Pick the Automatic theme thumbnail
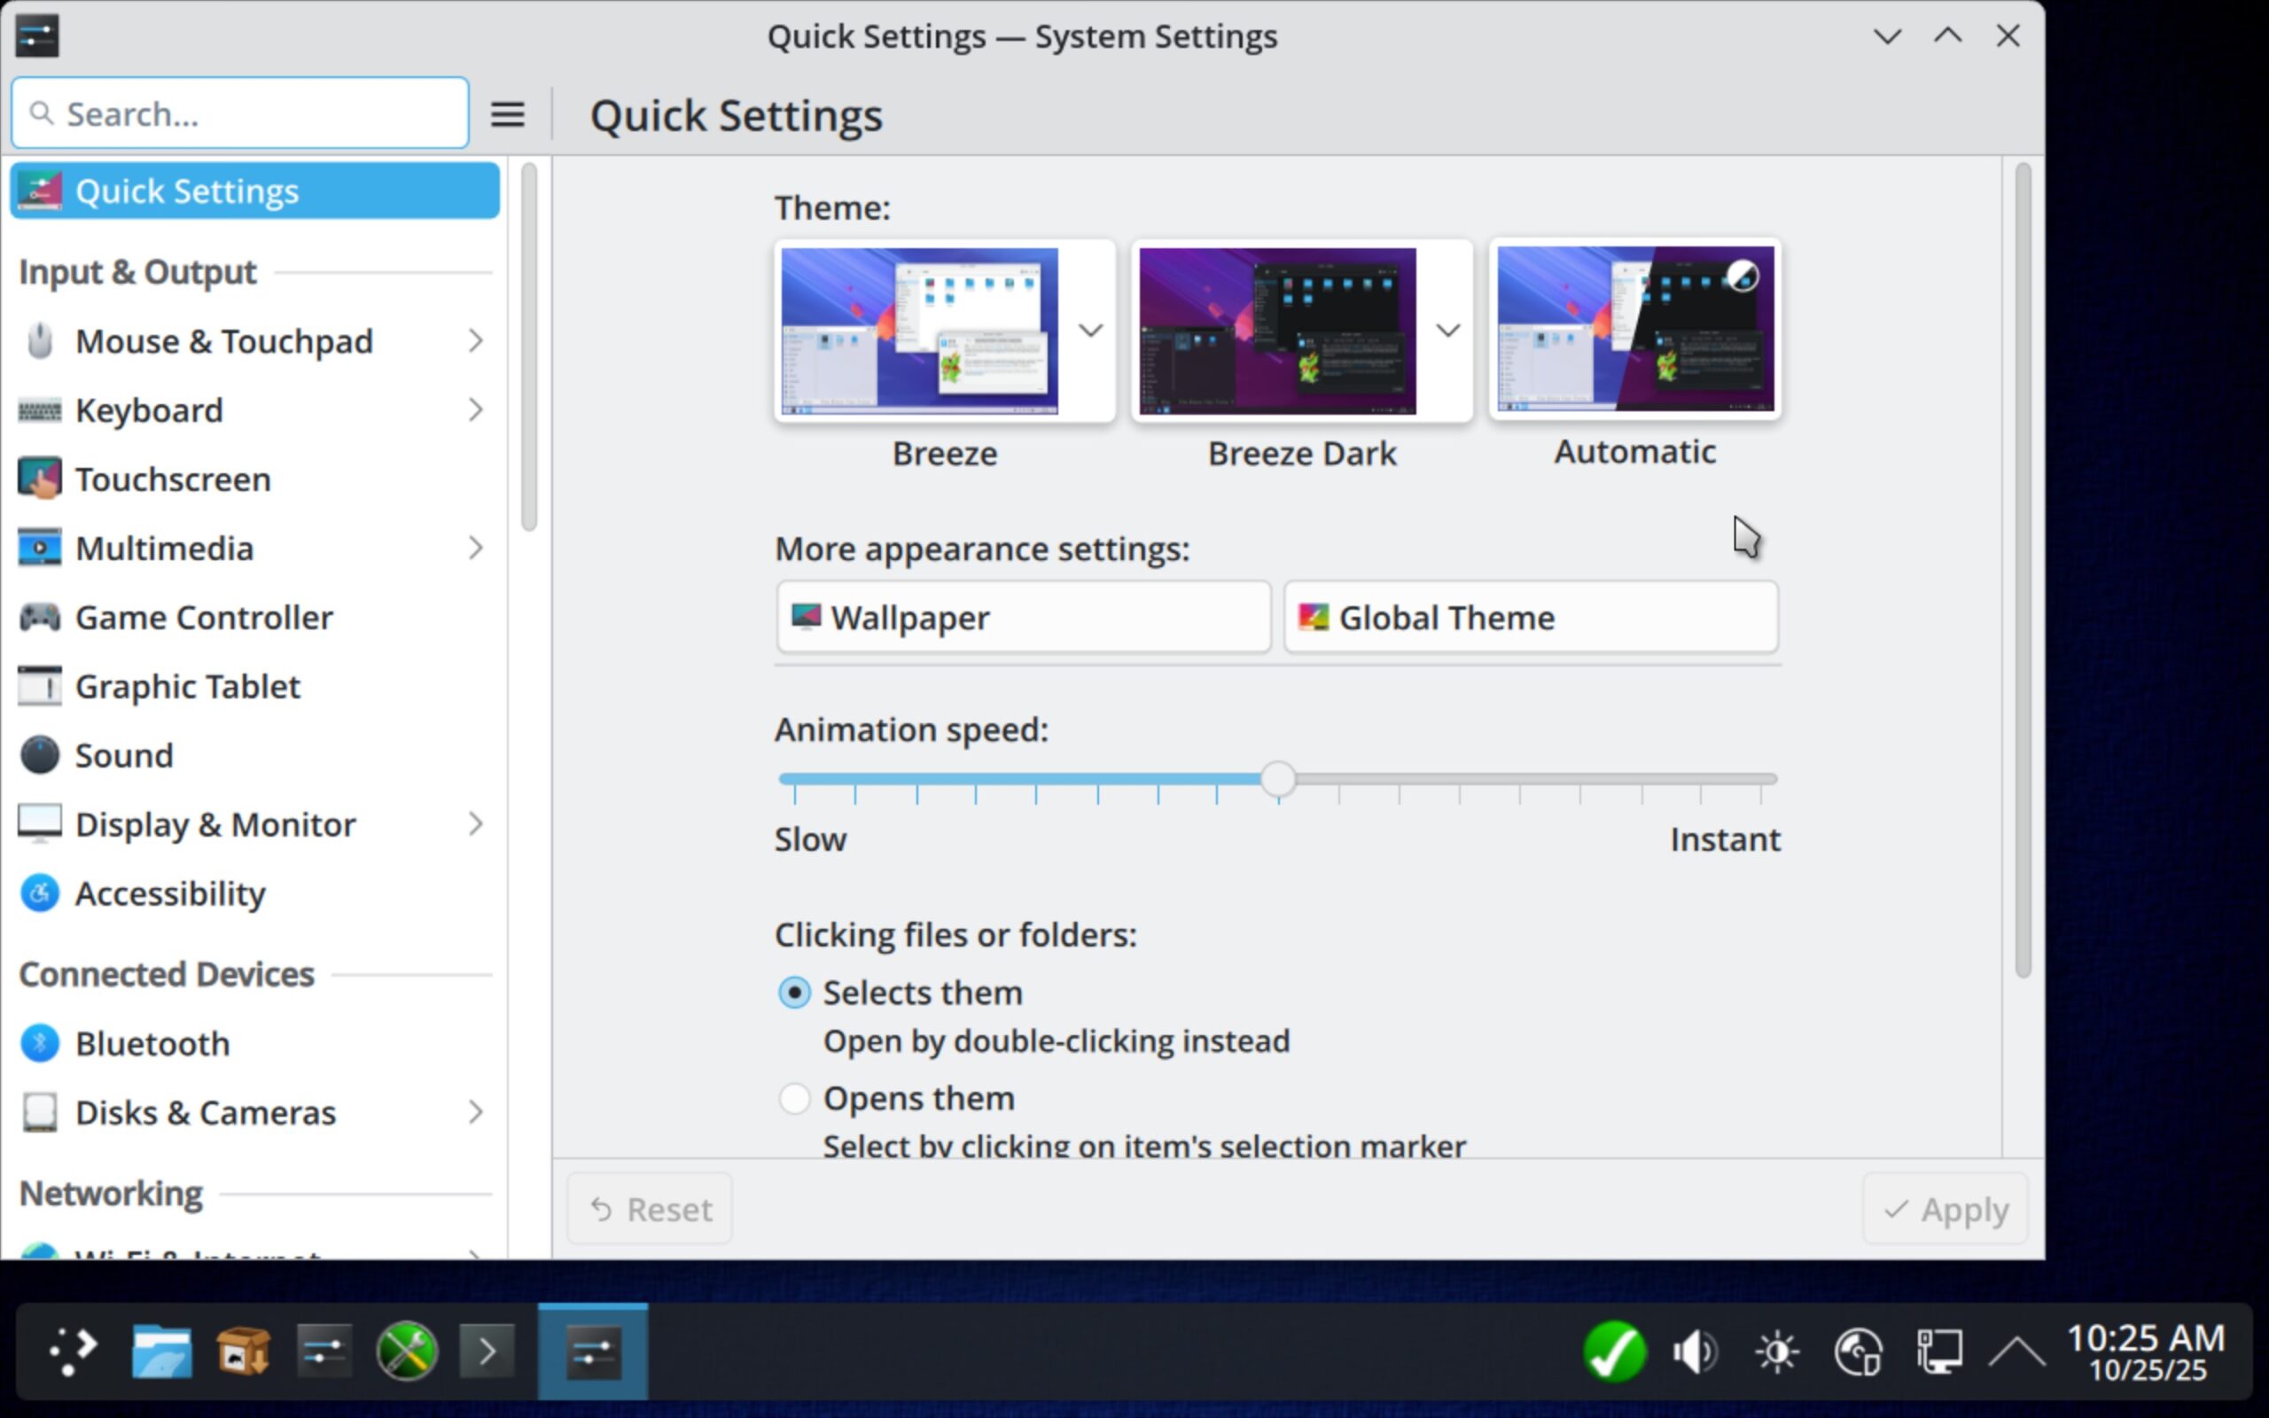The height and width of the screenshot is (1418, 2269). [x=1634, y=329]
